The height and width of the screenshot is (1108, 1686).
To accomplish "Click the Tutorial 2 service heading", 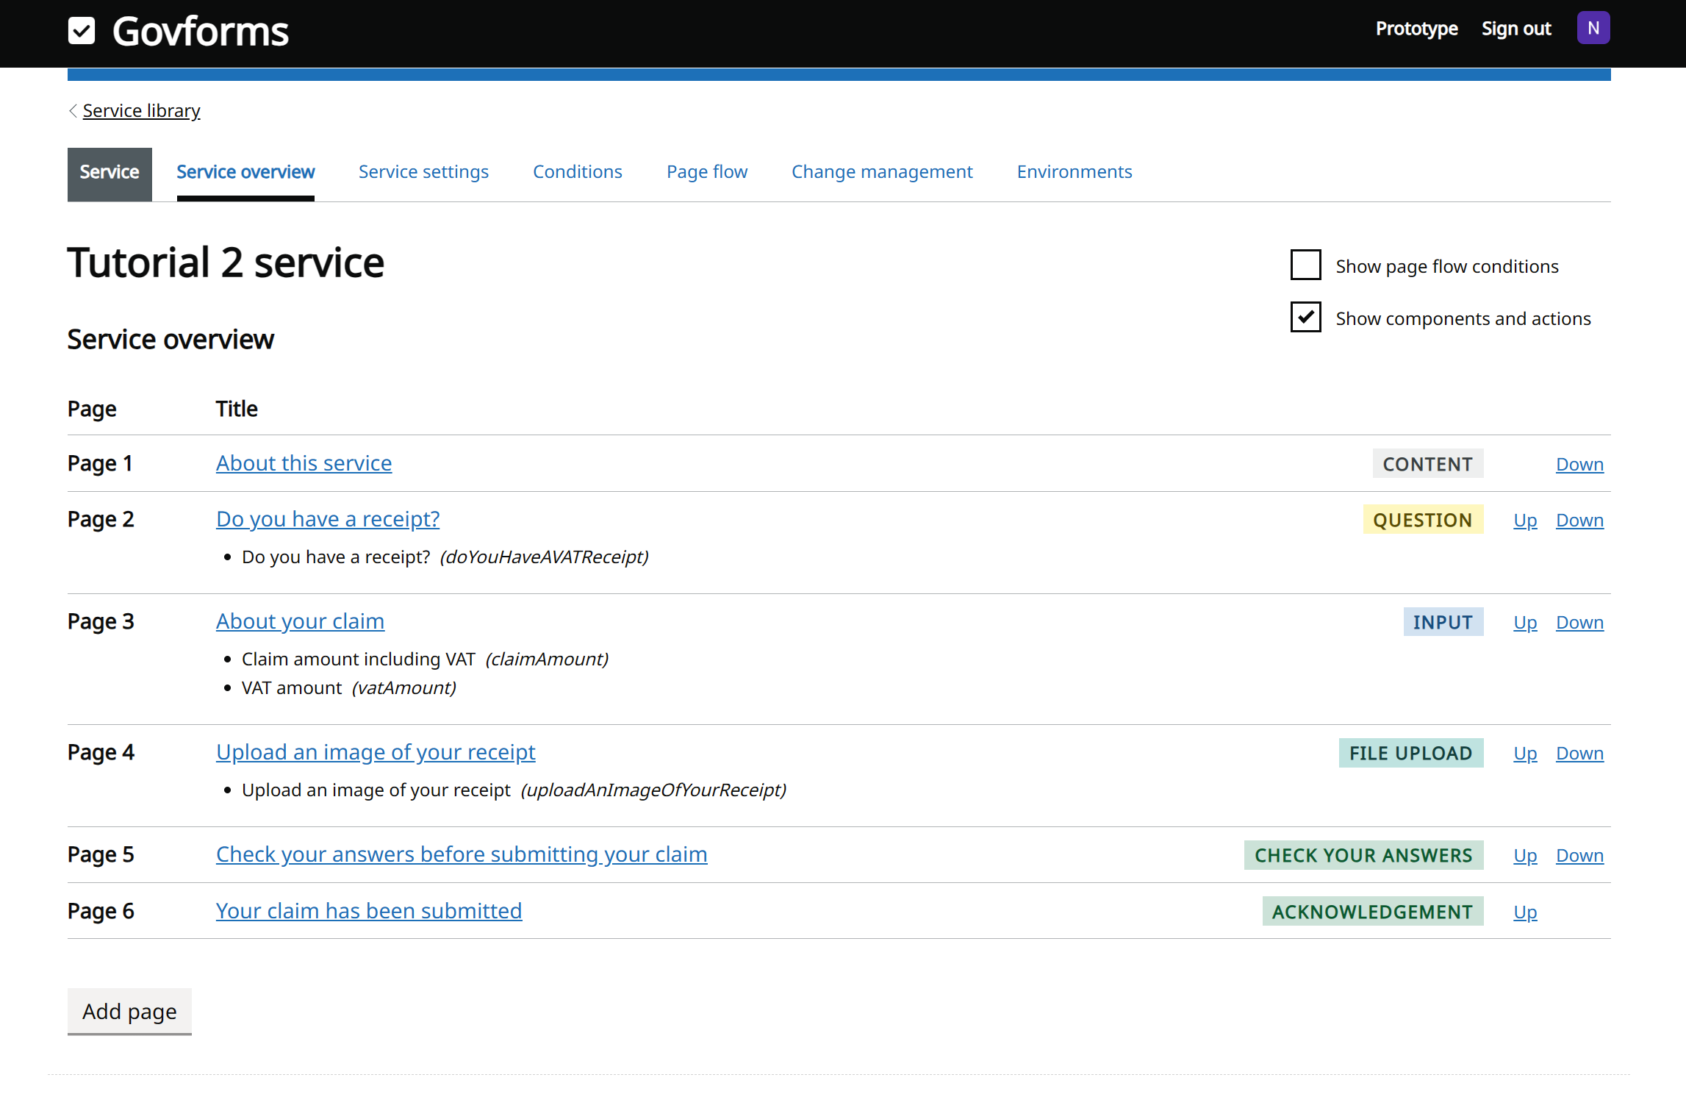I will [x=226, y=262].
